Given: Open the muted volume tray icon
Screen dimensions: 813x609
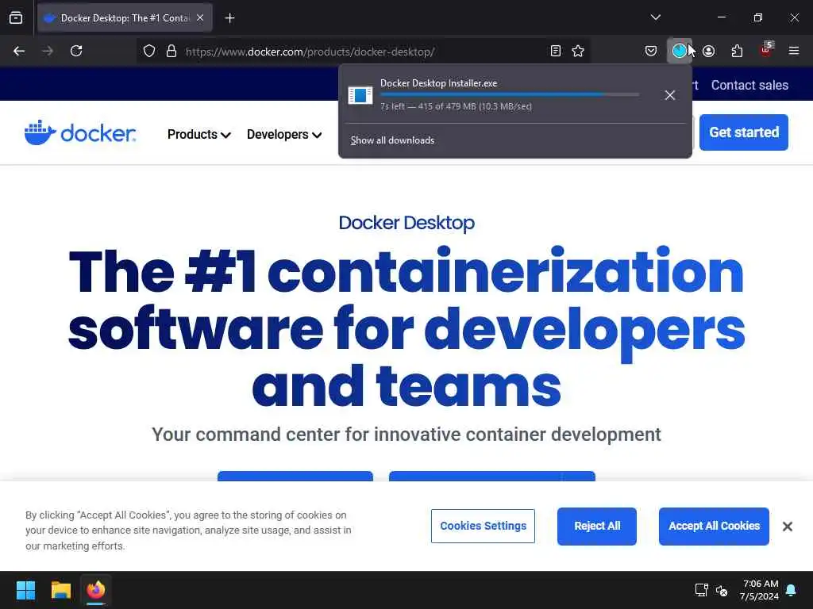Looking at the screenshot, I should pyautogui.click(x=721, y=590).
